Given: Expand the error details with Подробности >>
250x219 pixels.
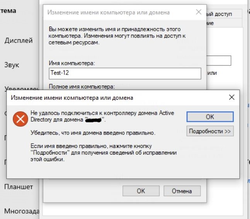Looking at the screenshot, I should (210, 131).
